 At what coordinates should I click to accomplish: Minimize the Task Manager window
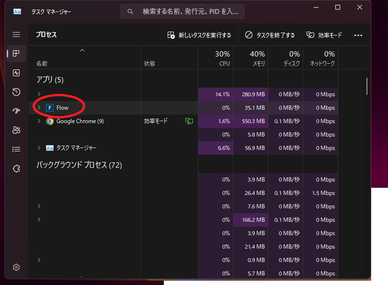pos(316,7)
